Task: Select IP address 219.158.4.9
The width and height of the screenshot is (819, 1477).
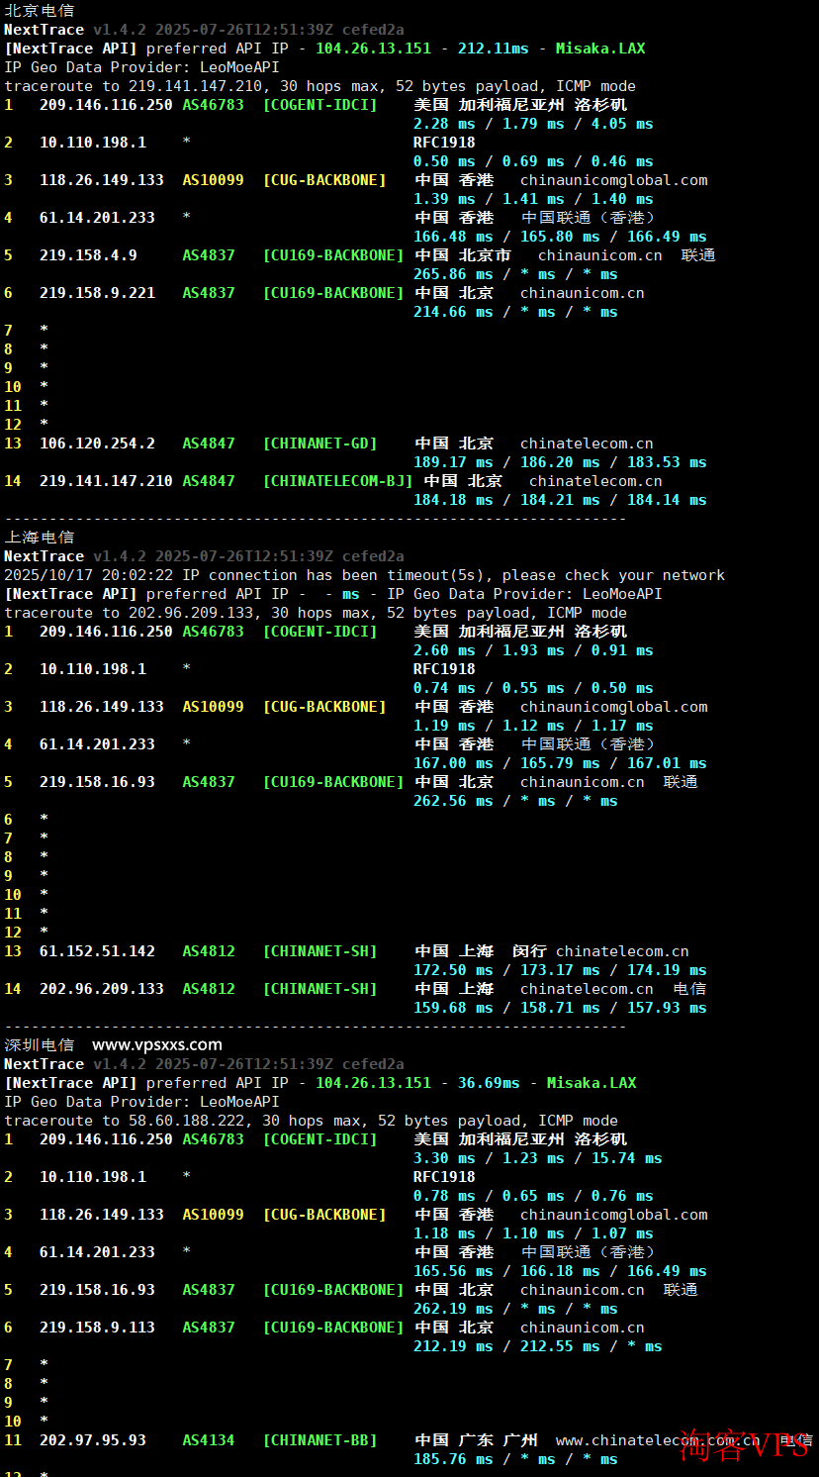Action: coord(88,255)
